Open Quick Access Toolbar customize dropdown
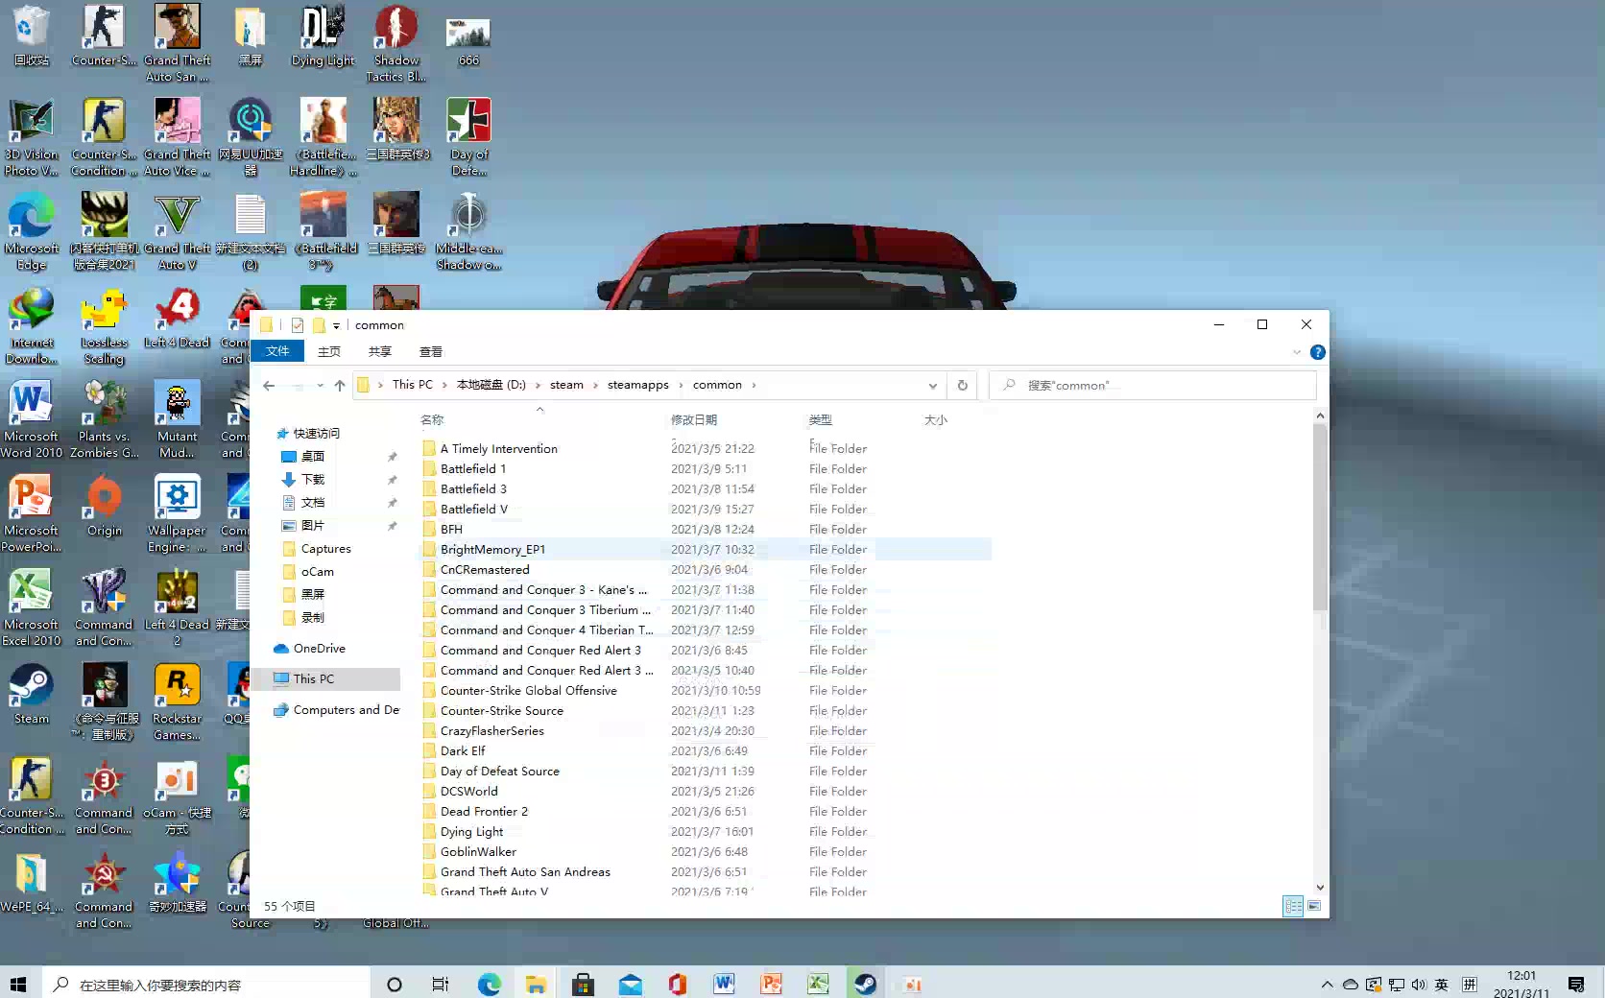 336,325
